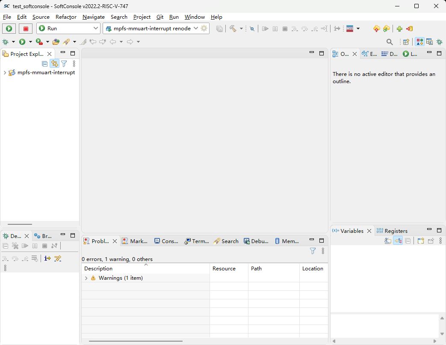
Task: Switch to the Registers tab
Action: coord(392,231)
